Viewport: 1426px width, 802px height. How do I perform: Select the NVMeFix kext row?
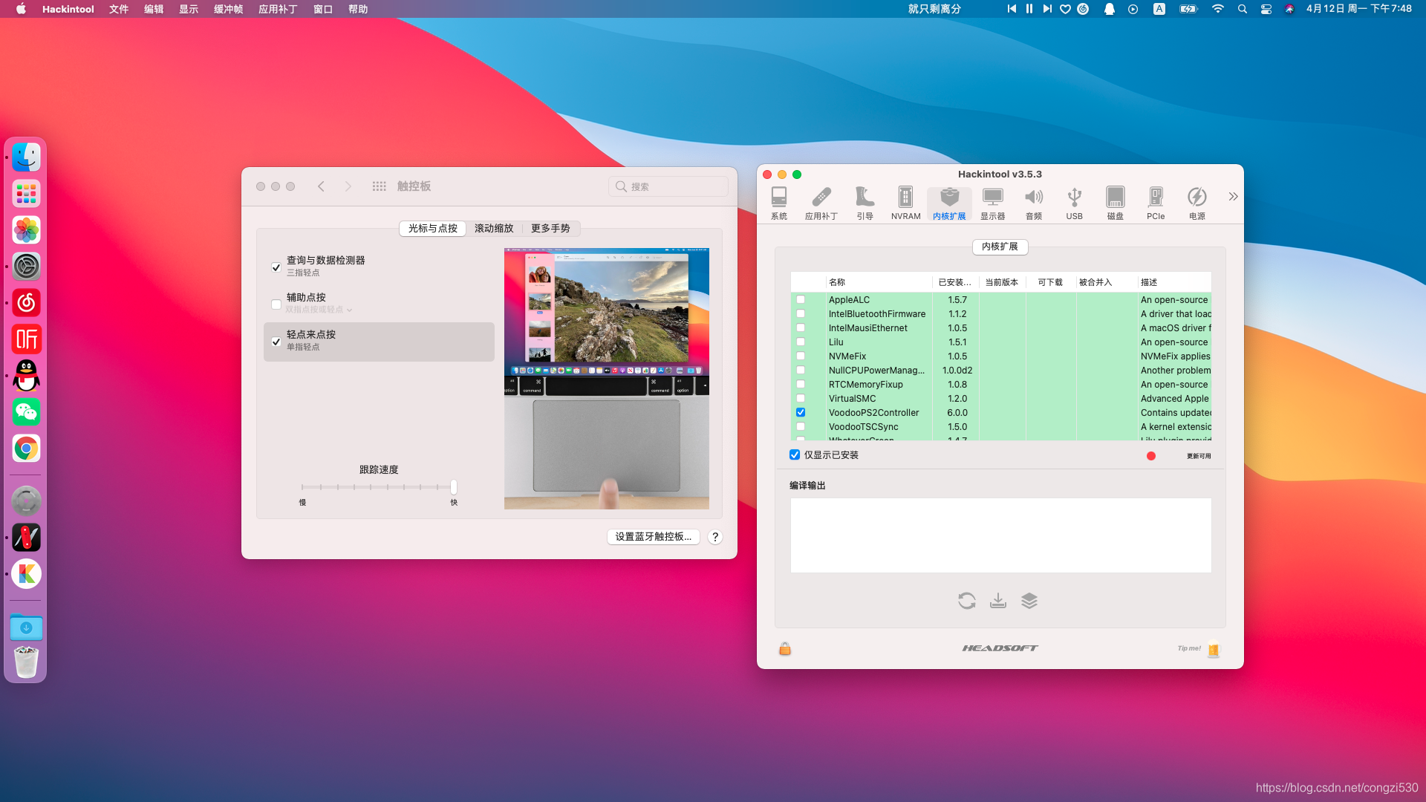pyautogui.click(x=1000, y=356)
